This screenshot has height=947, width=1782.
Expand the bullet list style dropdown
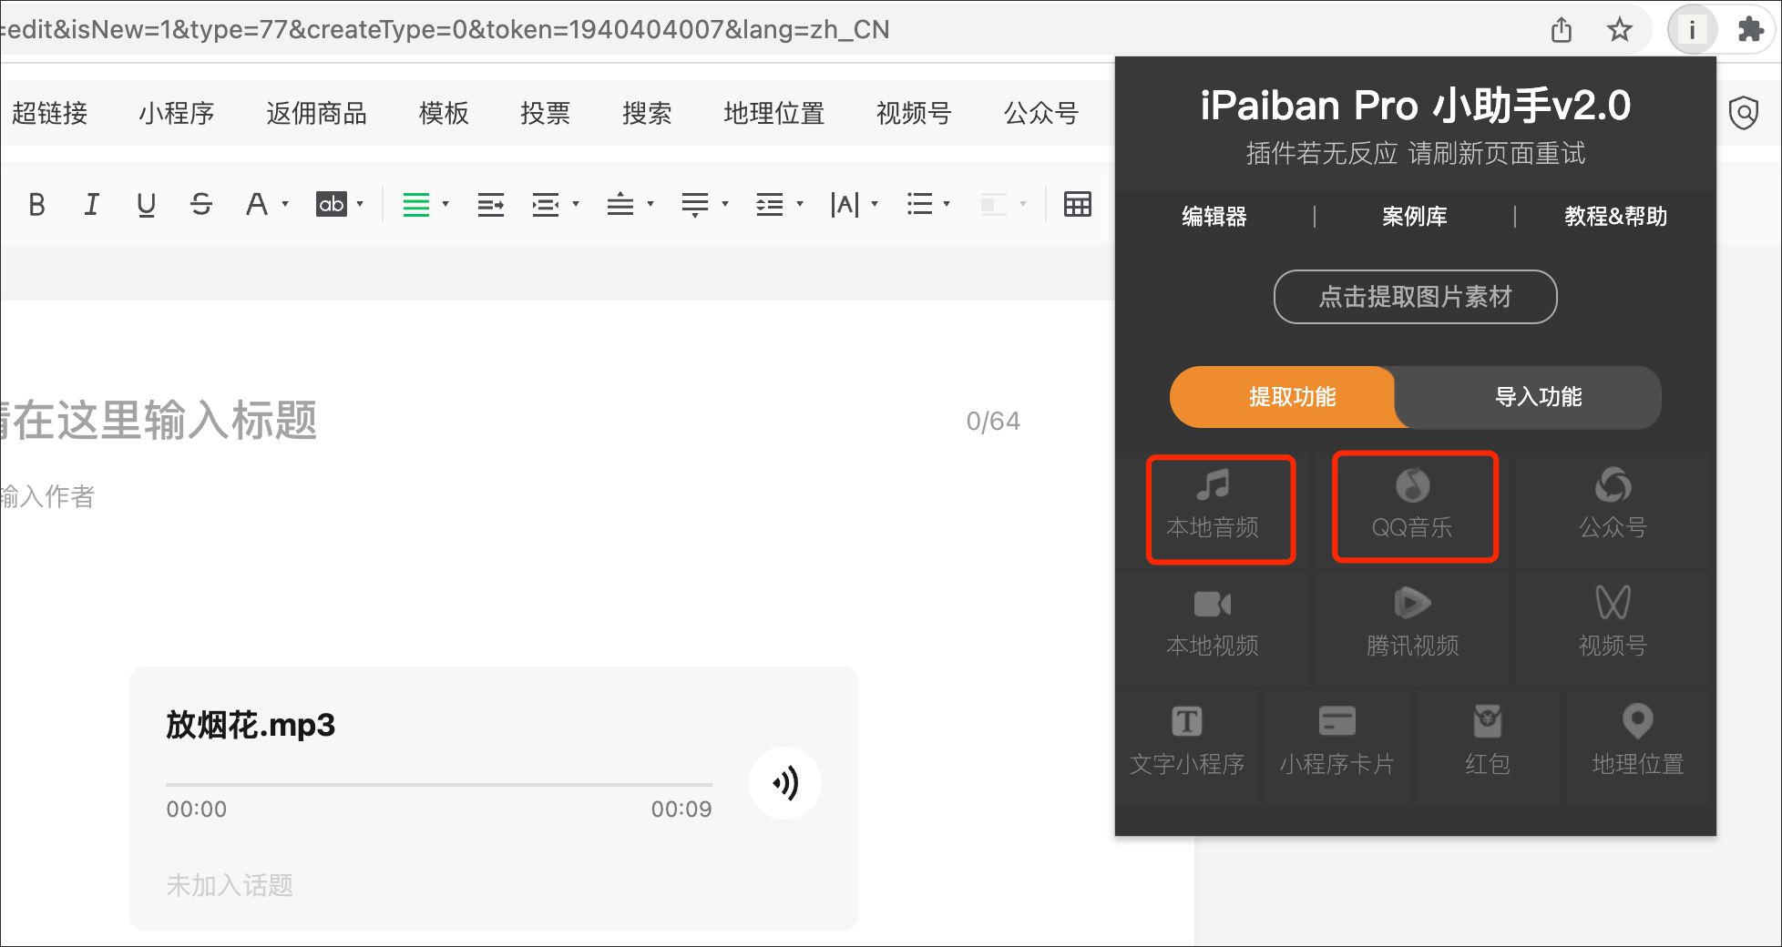pyautogui.click(x=947, y=205)
